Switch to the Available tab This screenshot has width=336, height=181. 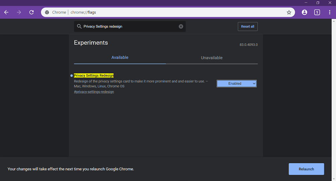(120, 58)
